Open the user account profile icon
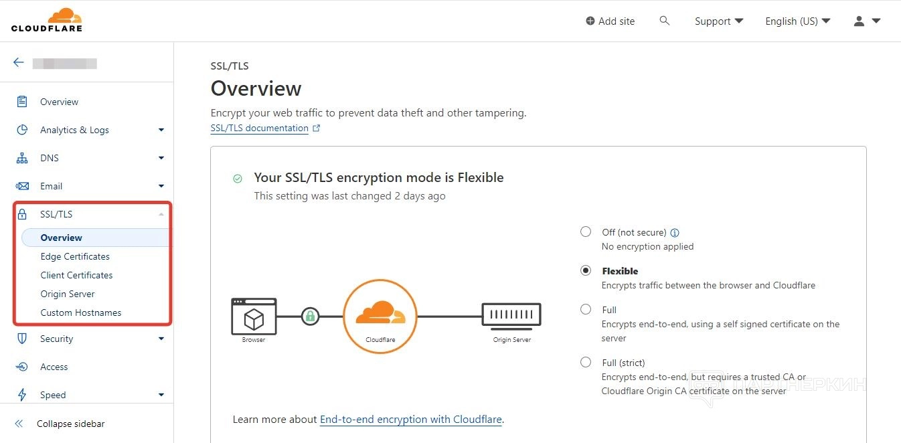Viewport: 901px width, 443px height. click(859, 21)
